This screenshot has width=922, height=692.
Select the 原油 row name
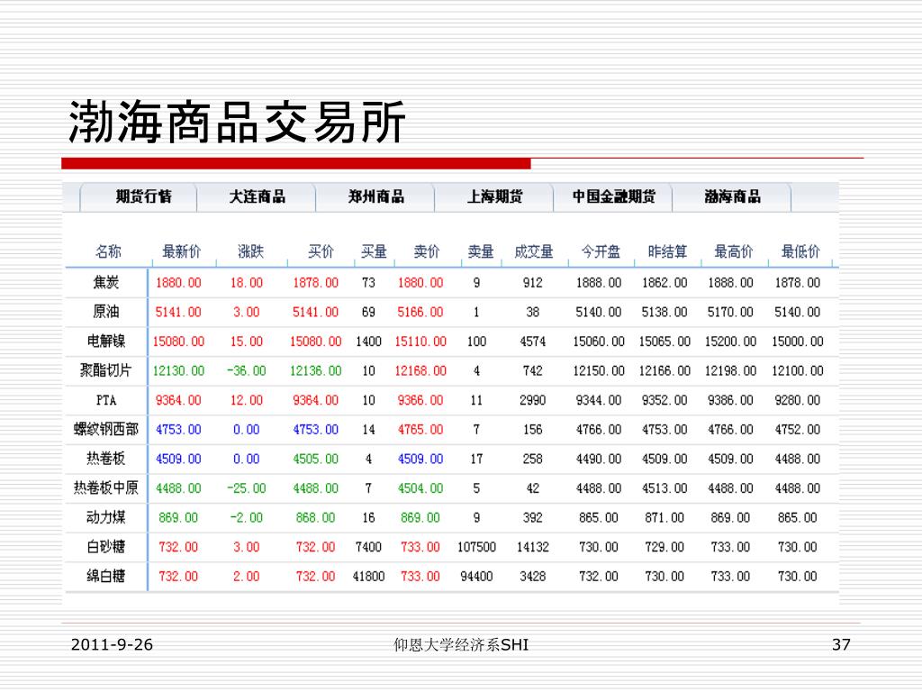click(x=106, y=312)
